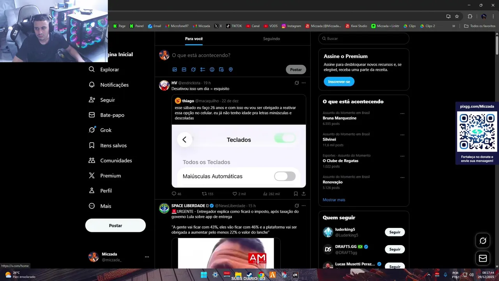Image resolution: width=499 pixels, height=281 pixels.
Task: Click the reply icon on HV's post
Action: 174,194
